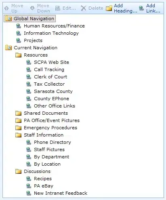The width and height of the screenshot is (166, 200).
Task: Select the Resources heading
Action: [36, 55]
